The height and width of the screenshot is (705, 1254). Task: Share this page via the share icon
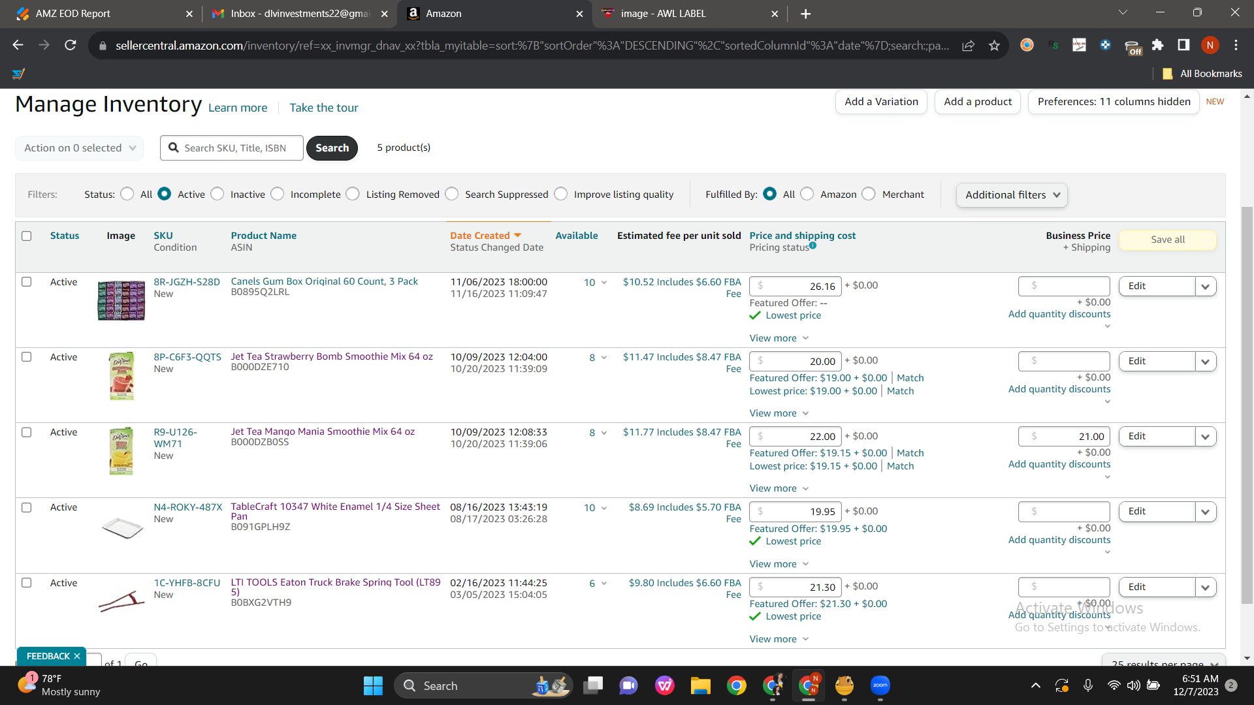969,45
